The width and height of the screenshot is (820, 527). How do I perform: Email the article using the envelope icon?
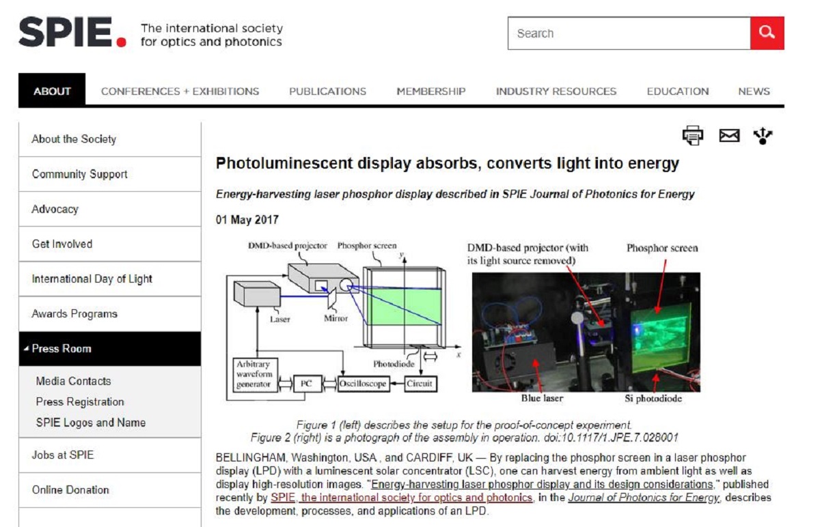click(x=729, y=136)
